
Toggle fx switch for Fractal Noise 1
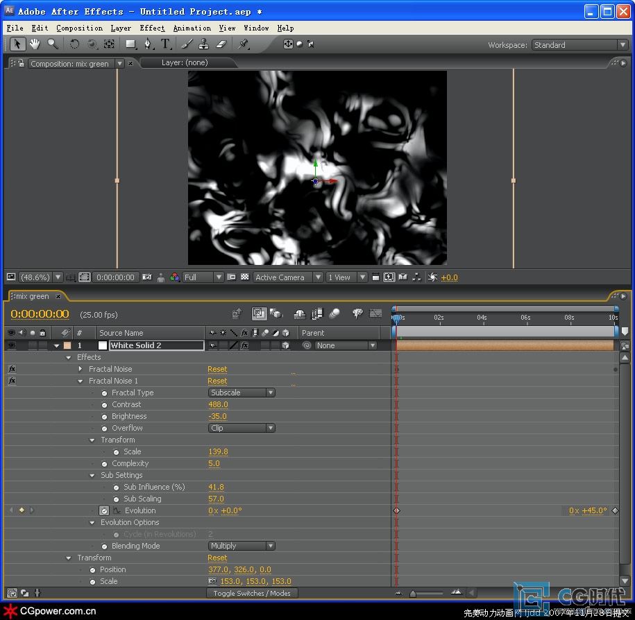12,381
